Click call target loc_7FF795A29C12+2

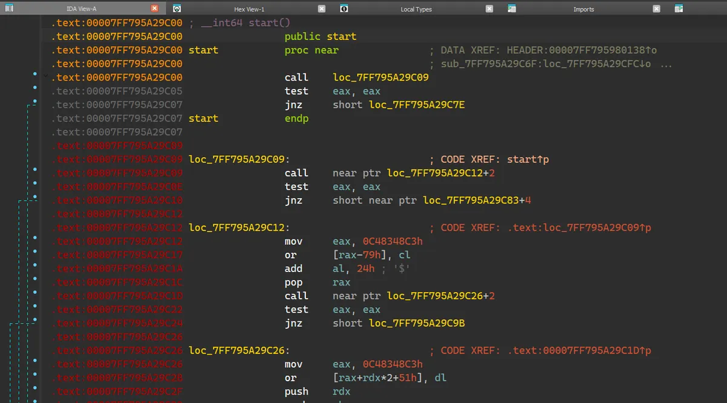[x=441, y=173]
